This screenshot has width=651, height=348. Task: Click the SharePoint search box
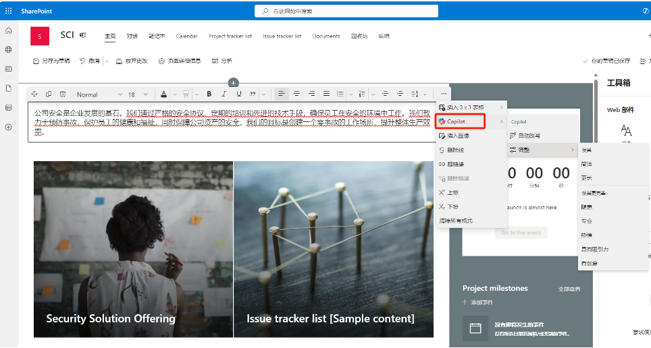(325, 11)
